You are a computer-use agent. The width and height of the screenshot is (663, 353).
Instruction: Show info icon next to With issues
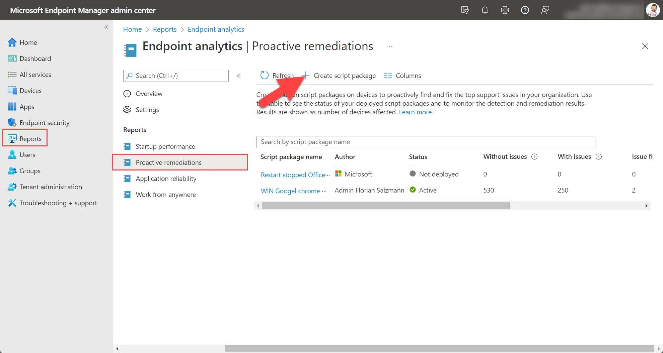(599, 156)
